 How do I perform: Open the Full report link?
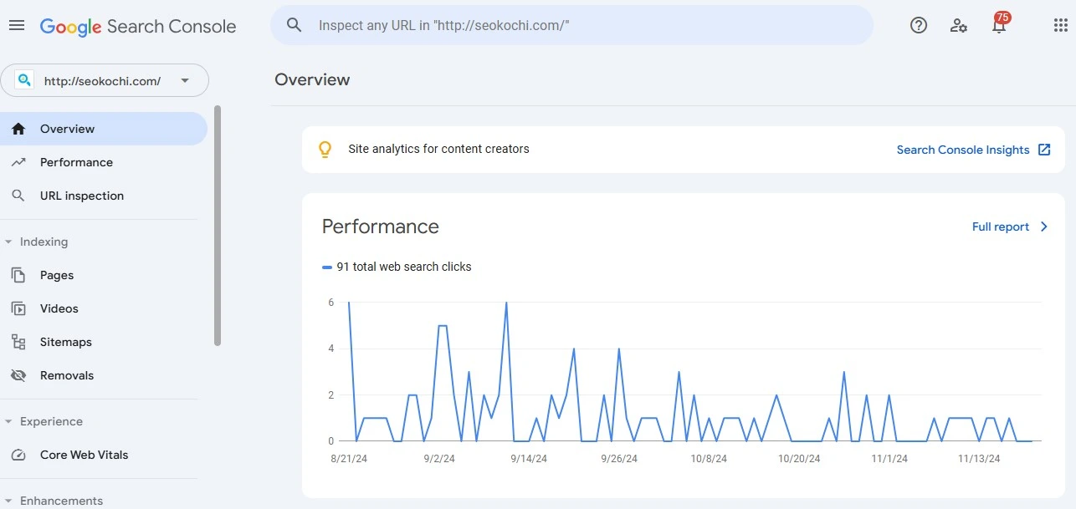1001,227
